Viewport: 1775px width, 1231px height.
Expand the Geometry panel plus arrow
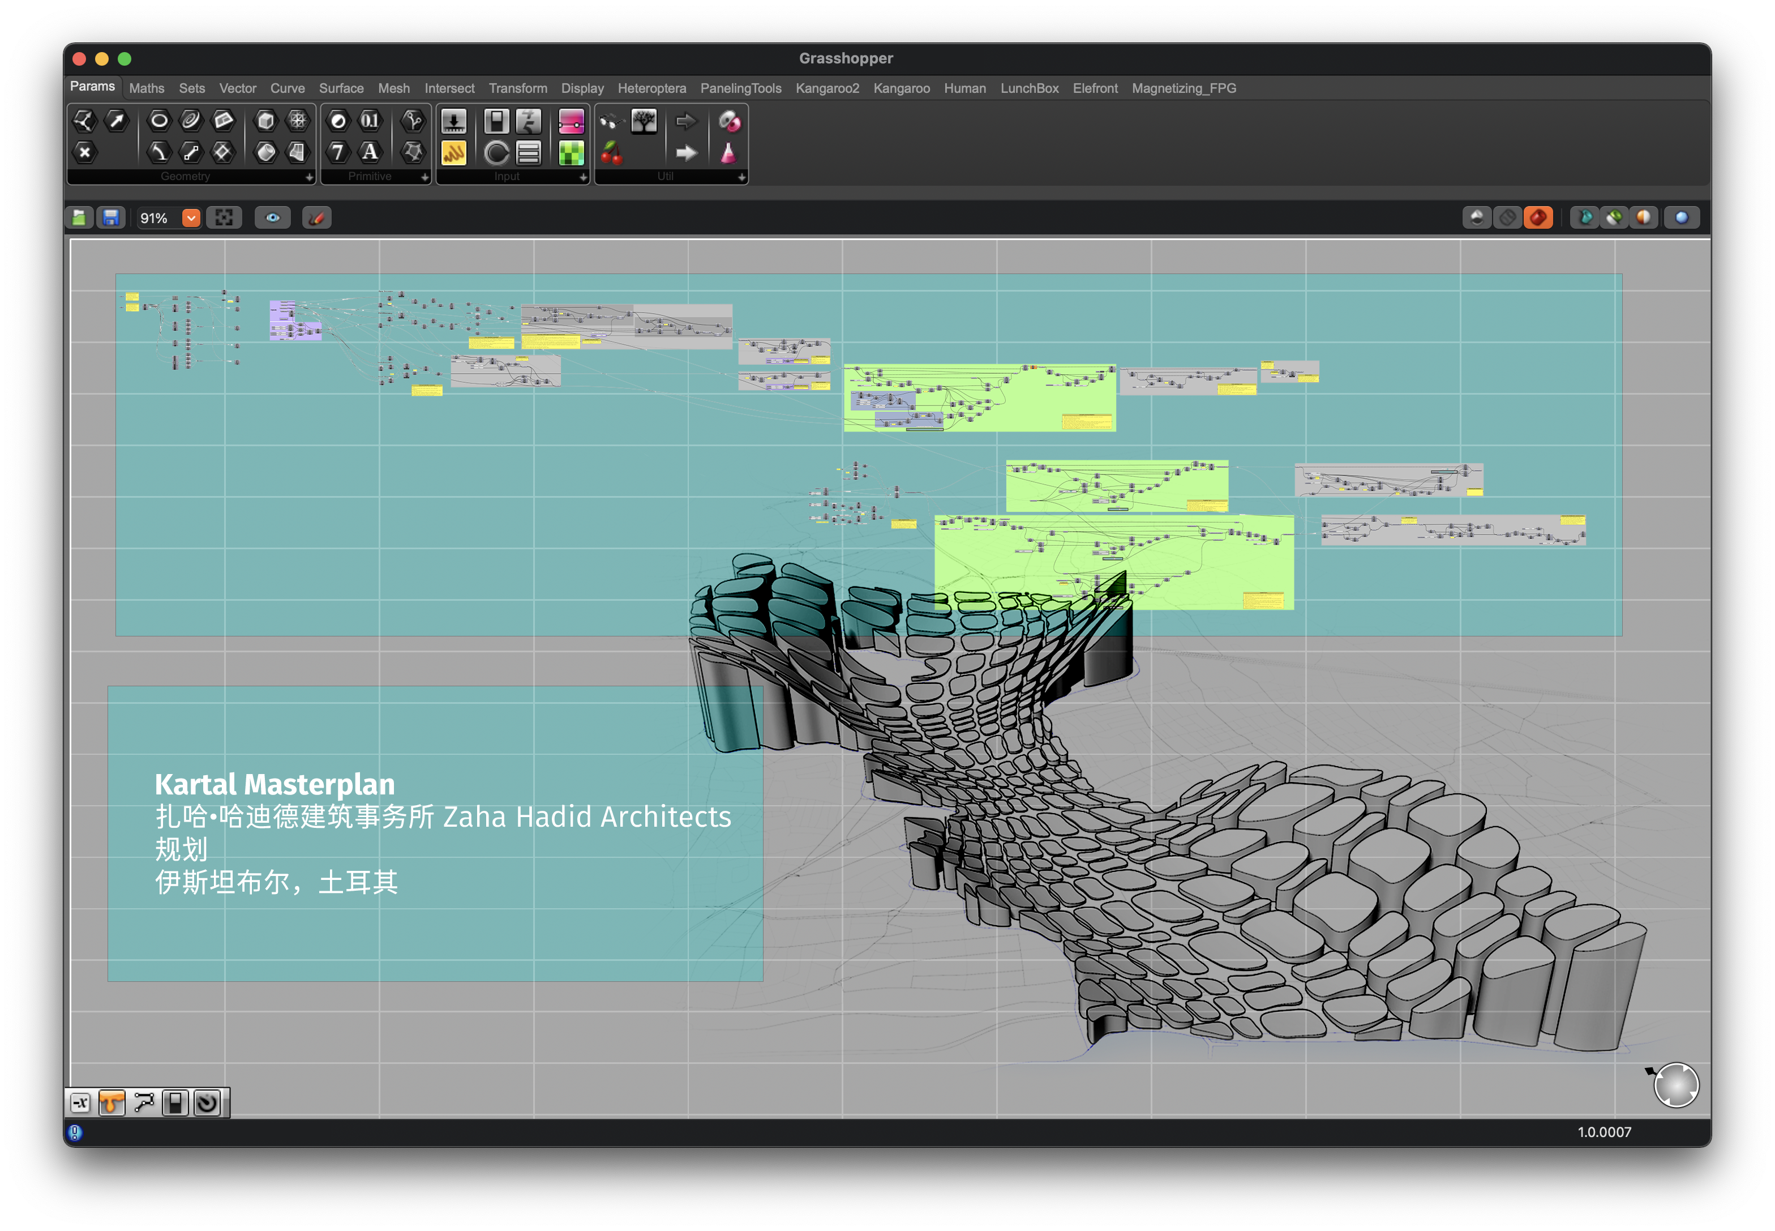309,177
